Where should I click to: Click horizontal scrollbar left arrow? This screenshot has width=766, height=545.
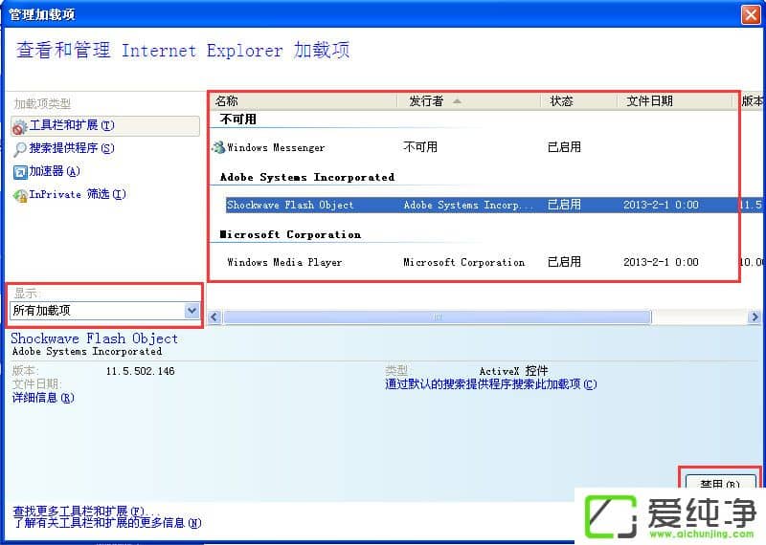pos(214,317)
